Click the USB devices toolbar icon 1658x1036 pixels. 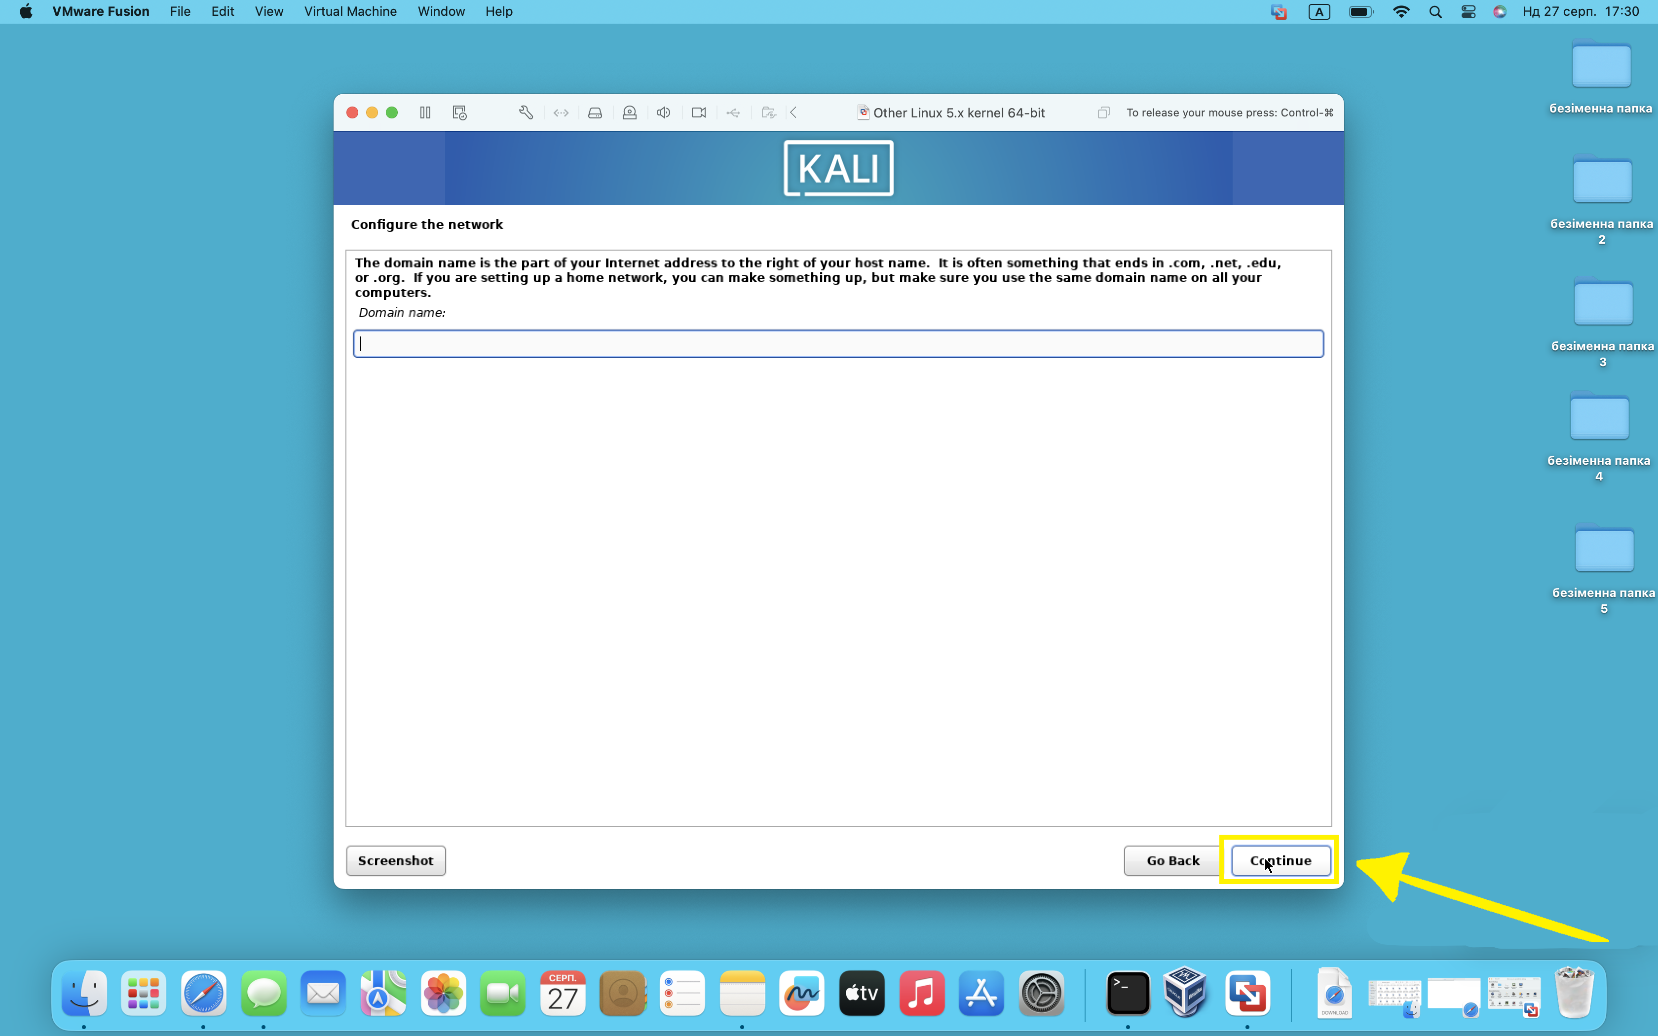(x=733, y=112)
